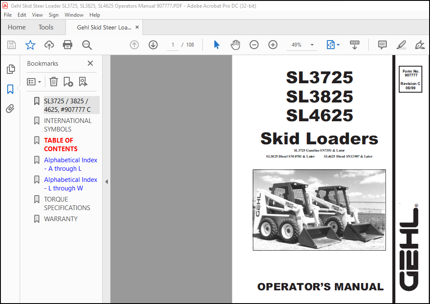This screenshot has width=430, height=304.
Task: Jump to WARRANTY bookmark
Action: 61,219
